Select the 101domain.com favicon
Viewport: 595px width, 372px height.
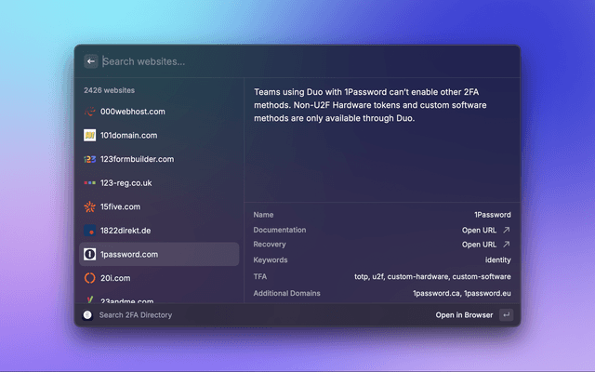[x=89, y=135]
